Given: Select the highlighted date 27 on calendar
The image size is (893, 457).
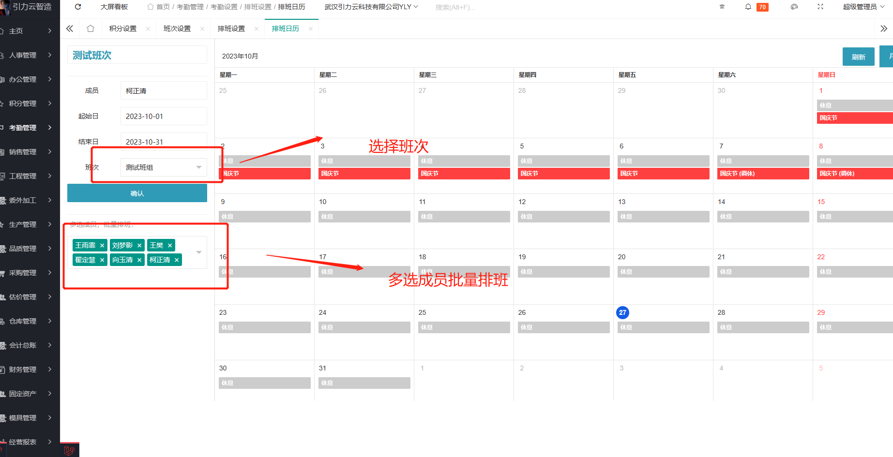Looking at the screenshot, I should point(622,312).
